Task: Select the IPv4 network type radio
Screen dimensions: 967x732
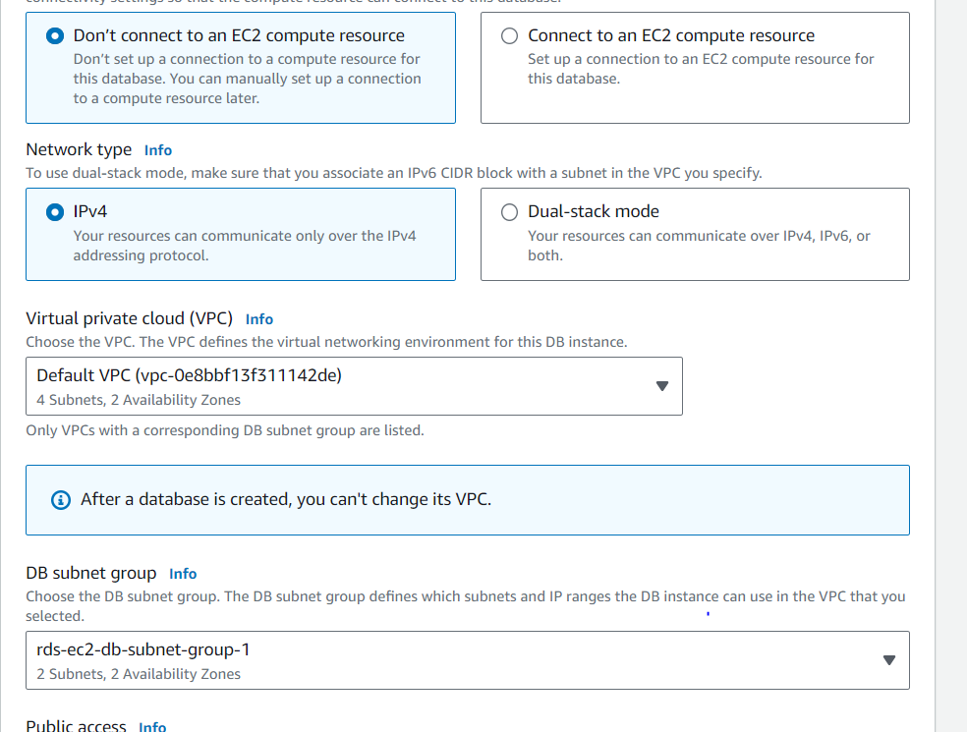Action: [x=55, y=212]
